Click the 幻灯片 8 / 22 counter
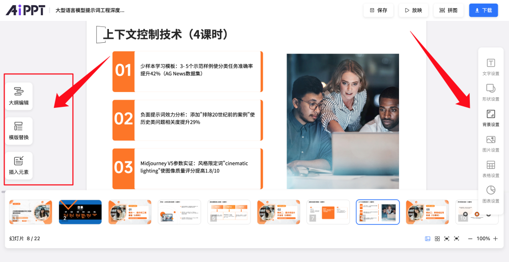This screenshot has width=509, height=262. 24,239
